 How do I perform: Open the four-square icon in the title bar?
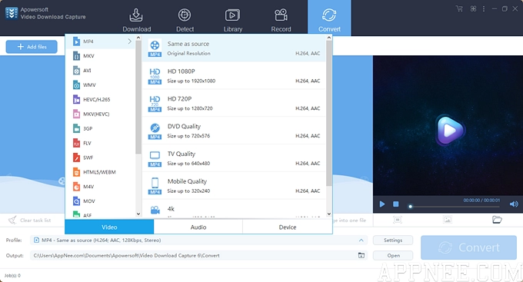(x=473, y=9)
